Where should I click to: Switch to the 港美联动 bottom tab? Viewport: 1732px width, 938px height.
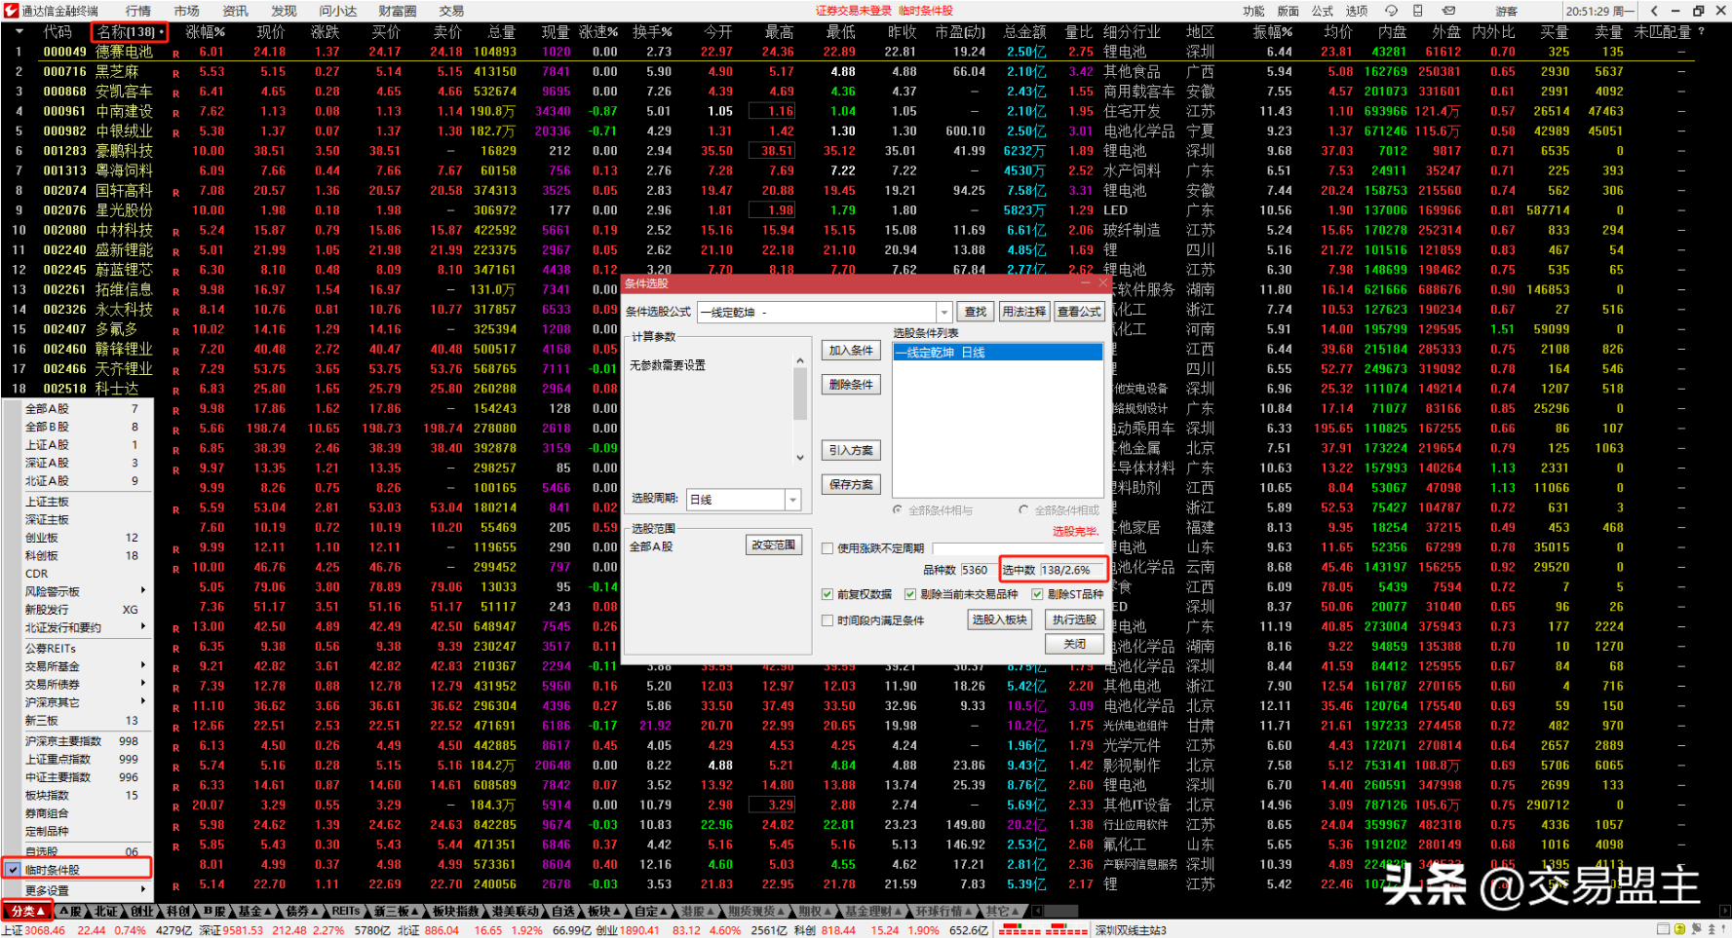click(x=516, y=911)
